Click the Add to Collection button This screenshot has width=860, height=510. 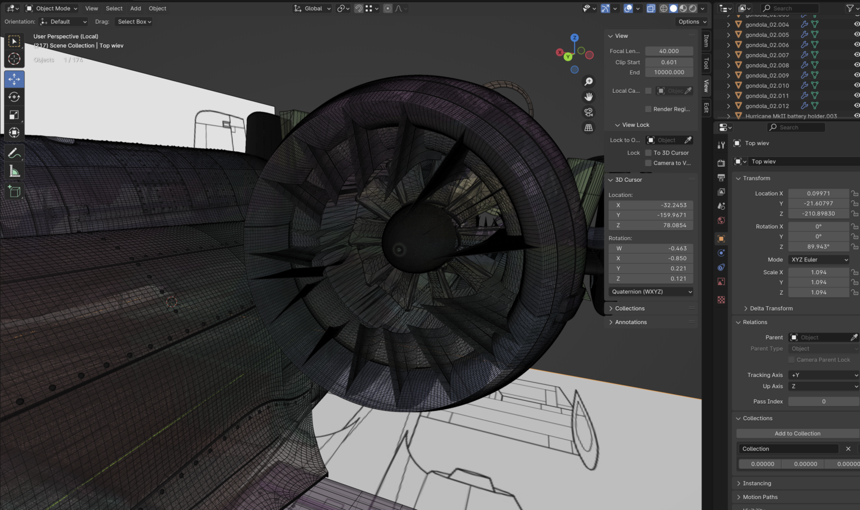click(x=797, y=433)
